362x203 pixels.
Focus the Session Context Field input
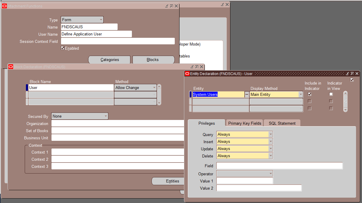click(x=118, y=41)
